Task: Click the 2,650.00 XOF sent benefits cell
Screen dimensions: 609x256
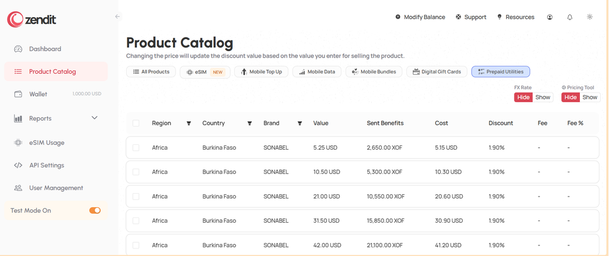Action: coord(385,148)
